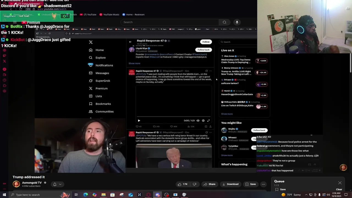The image size is (352, 198).
Task: Switch to the (7) YouTube tab
Action: pyautogui.click(x=88, y=15)
